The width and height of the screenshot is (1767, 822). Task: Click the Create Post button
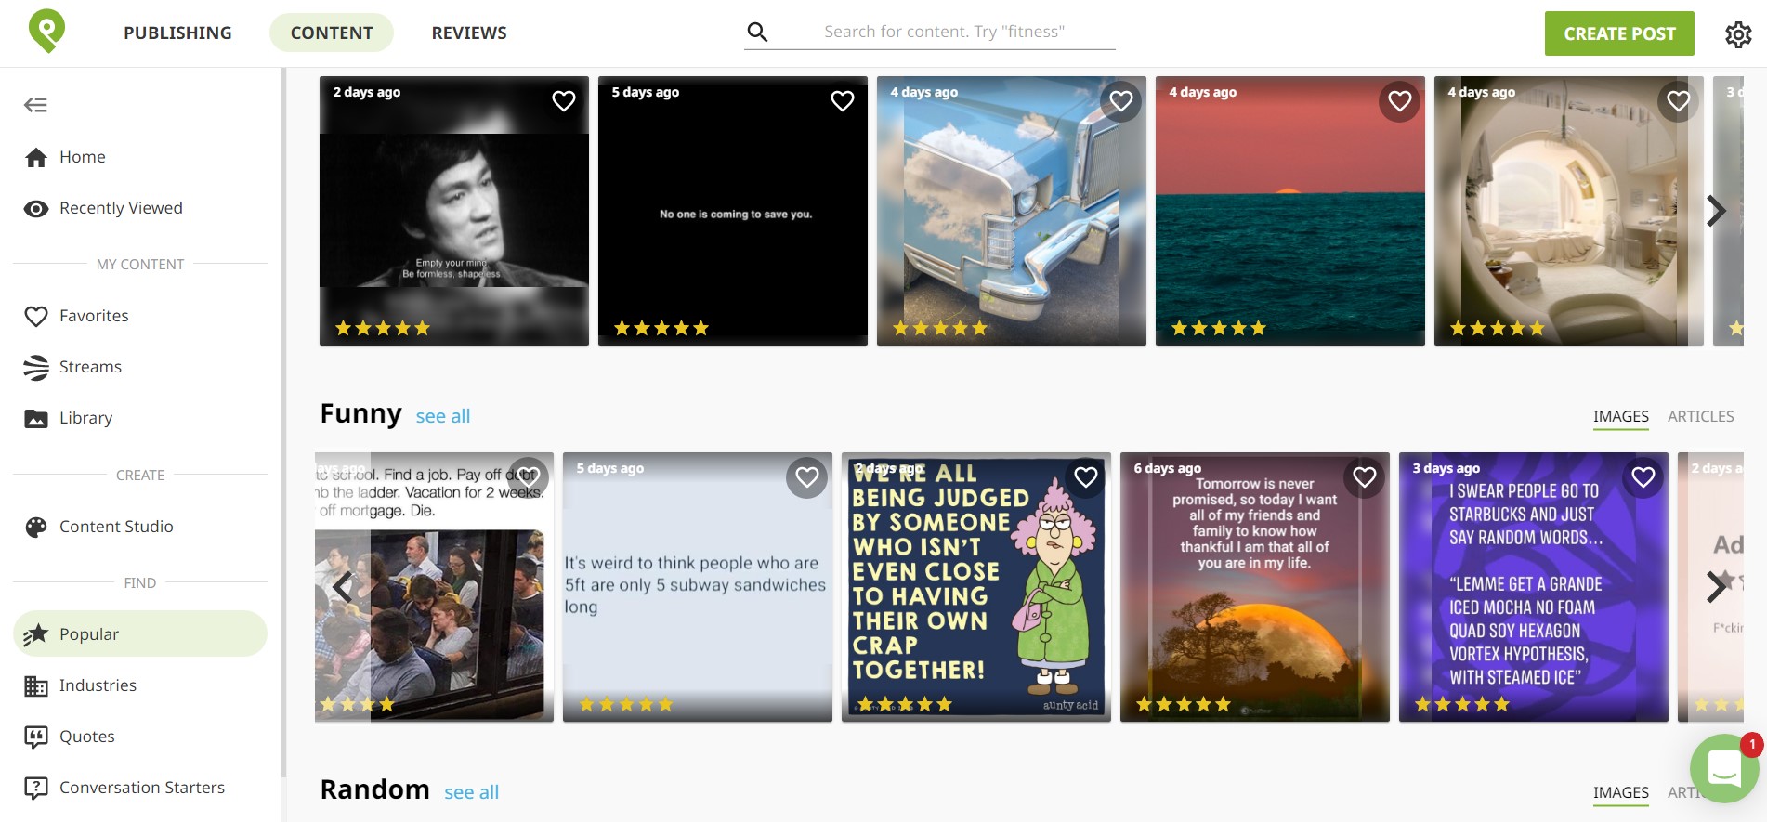point(1619,33)
